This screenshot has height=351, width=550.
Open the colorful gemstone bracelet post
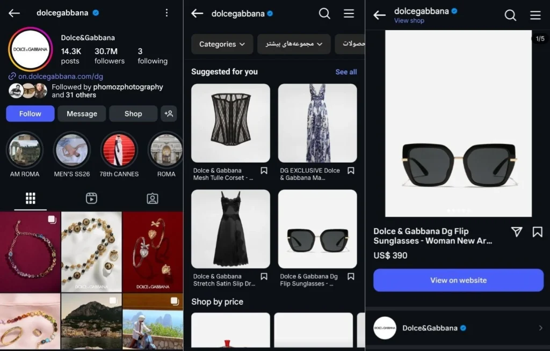point(30,252)
